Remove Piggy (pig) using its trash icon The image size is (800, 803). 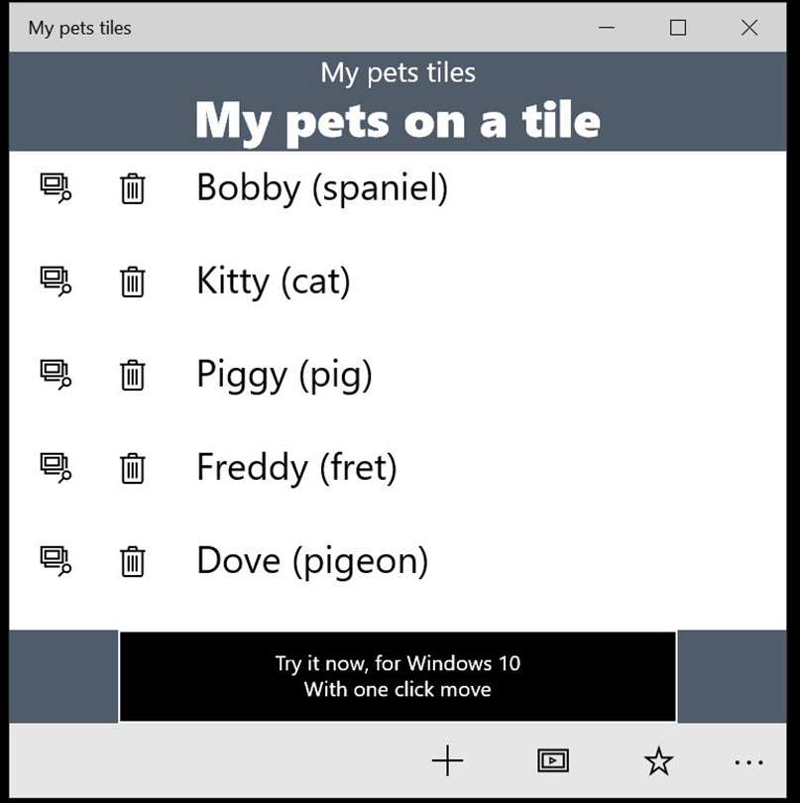[x=132, y=375]
